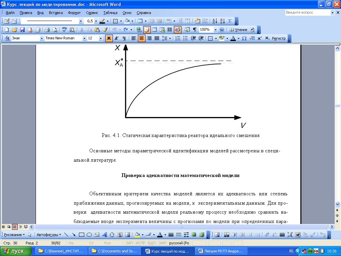
Task: Create a new blank document
Action: click(7, 30)
